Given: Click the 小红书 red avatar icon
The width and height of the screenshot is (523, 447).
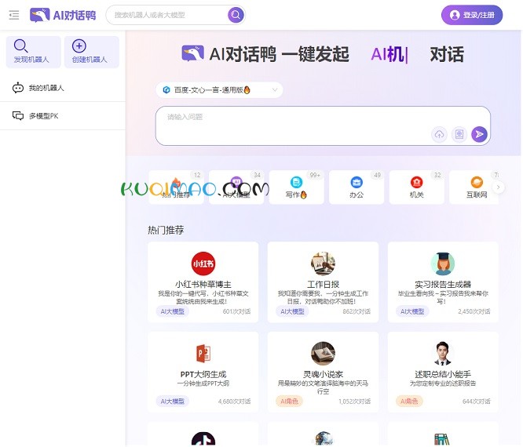Looking at the screenshot, I should [x=203, y=263].
